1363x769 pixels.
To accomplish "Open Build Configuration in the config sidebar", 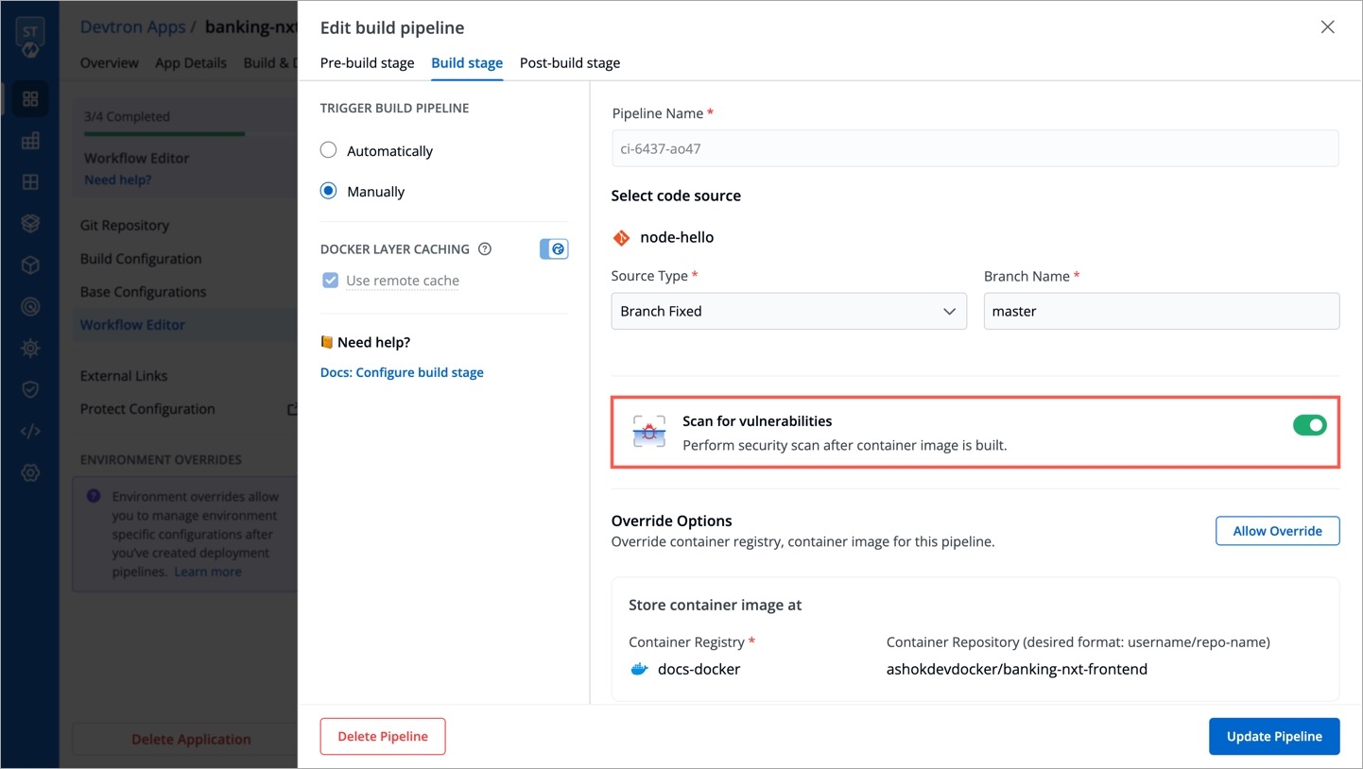I will point(141,259).
